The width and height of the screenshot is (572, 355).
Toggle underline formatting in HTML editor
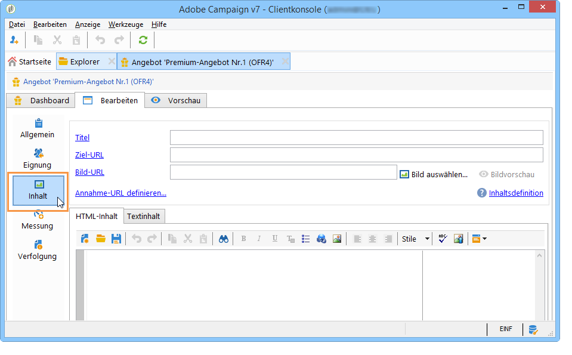tap(275, 239)
